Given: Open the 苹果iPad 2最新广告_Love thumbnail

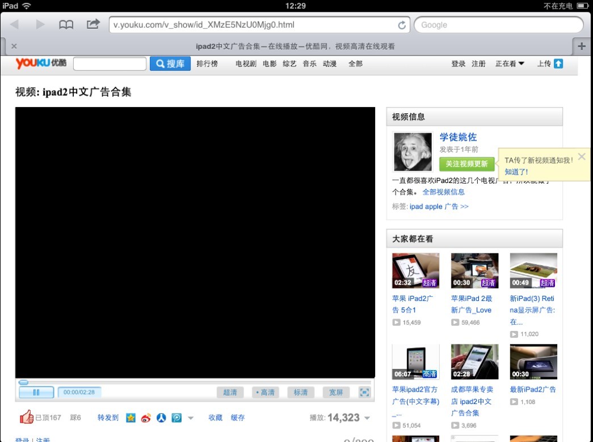Looking at the screenshot, I should pos(474,270).
